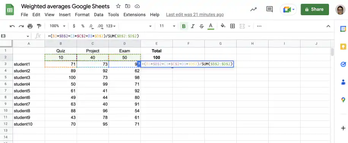The width and height of the screenshot is (348, 143).
Task: Open the 123 more formats dropdown
Action: pos(111,26)
